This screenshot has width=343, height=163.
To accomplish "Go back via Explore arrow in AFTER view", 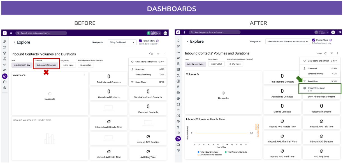I will point(188,42).
